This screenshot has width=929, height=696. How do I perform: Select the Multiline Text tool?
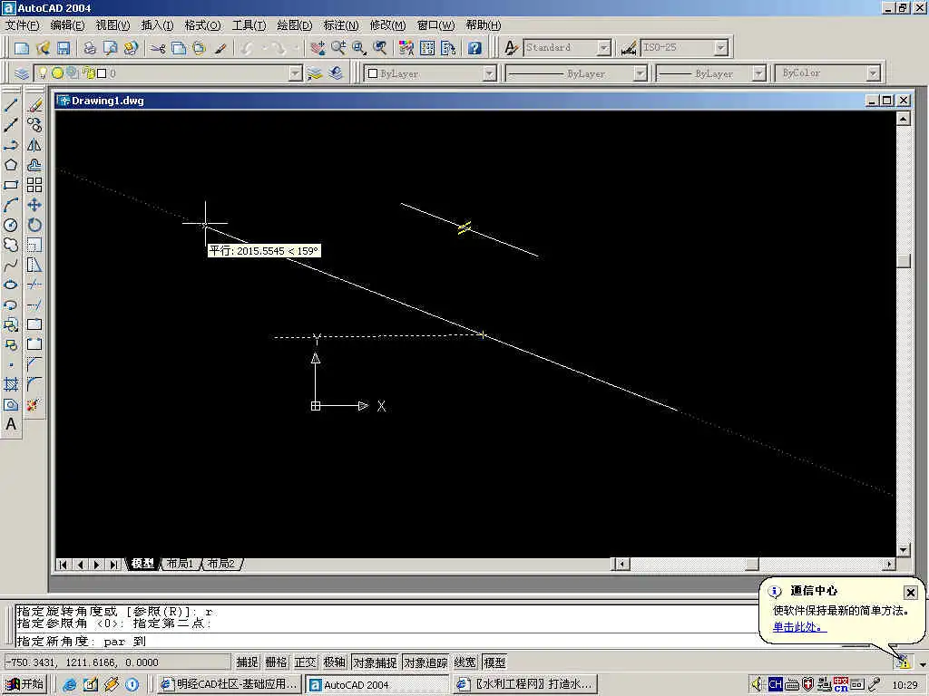coord(11,424)
